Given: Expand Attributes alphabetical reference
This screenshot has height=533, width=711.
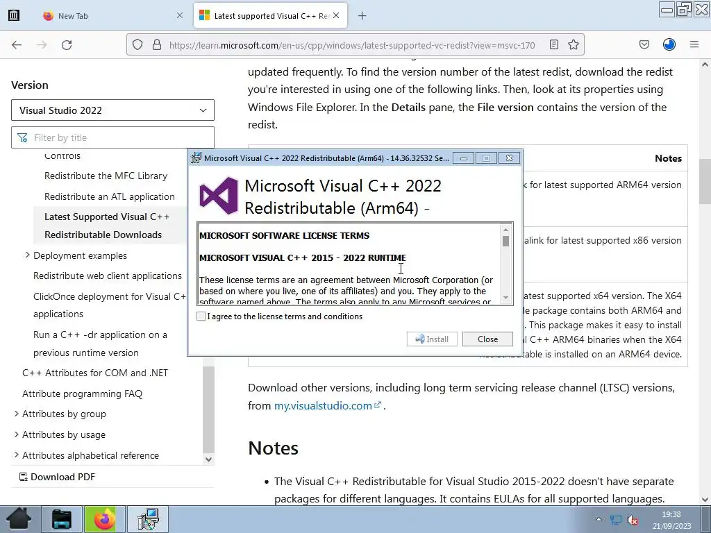Looking at the screenshot, I should point(17,455).
